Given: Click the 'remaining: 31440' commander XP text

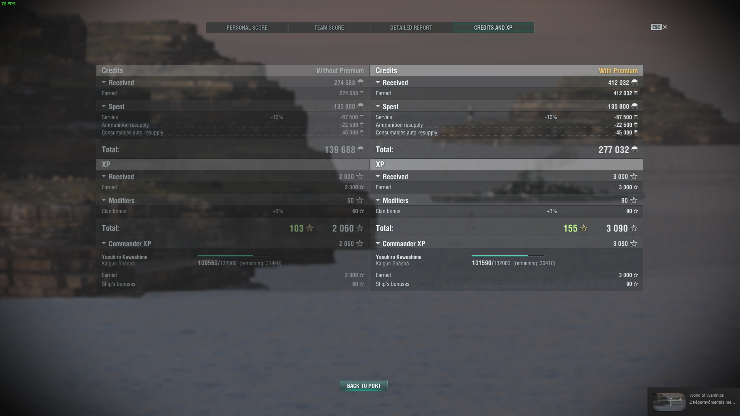Looking at the screenshot, I should click(x=260, y=263).
